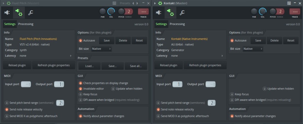Switch to Kontakt Processing tab
The height and width of the screenshot is (124, 303).
tap(177, 24)
